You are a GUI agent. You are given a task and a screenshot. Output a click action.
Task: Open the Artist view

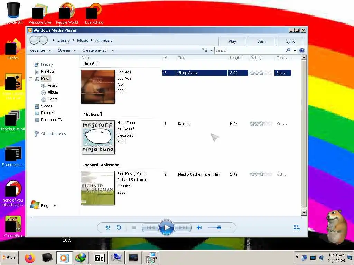(52, 85)
